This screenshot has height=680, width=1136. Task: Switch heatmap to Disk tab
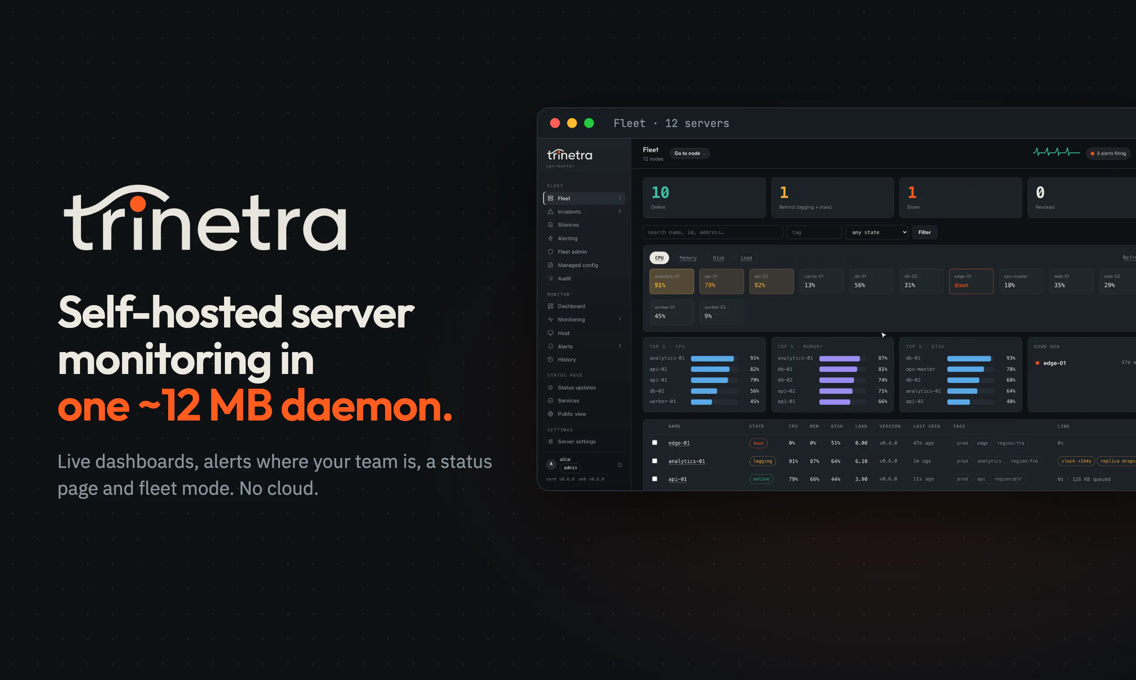(x=719, y=258)
